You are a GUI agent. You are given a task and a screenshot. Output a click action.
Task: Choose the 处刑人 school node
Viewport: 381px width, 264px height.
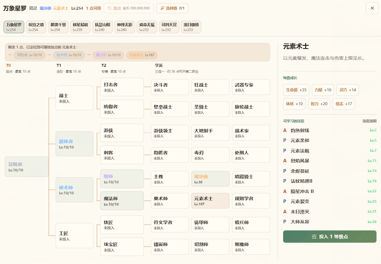(251, 155)
